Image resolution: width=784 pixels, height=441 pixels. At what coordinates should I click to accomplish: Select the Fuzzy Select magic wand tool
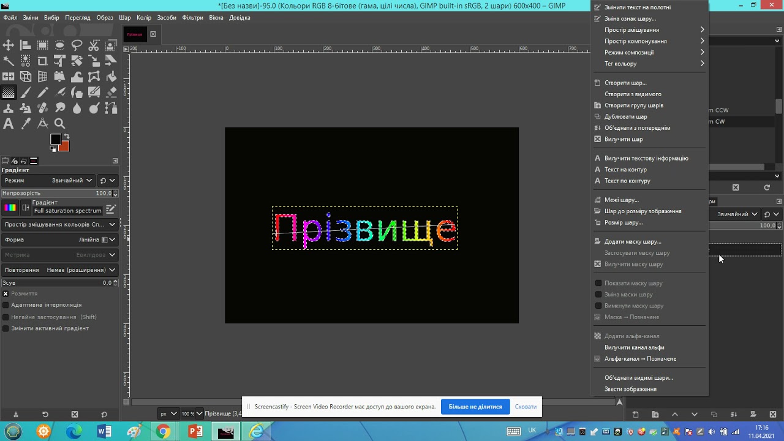(x=9, y=61)
